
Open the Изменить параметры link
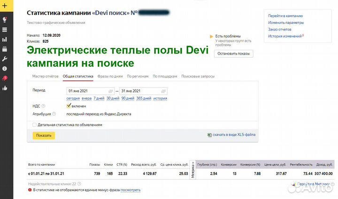[286, 23]
